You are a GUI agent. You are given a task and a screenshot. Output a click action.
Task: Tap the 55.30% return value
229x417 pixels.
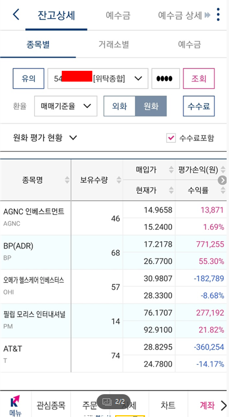point(212,261)
